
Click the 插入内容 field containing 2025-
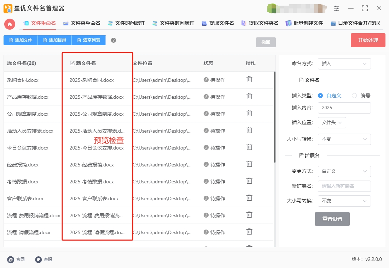(x=344, y=108)
